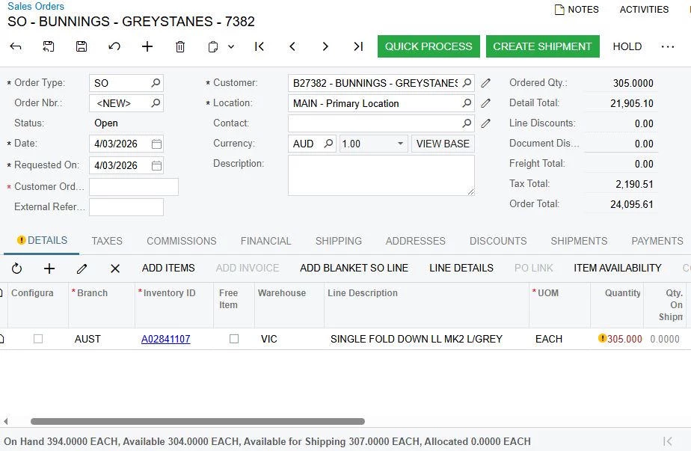Delete the order using the trash icon
Viewport: 691px width, 451px height.
(180, 46)
